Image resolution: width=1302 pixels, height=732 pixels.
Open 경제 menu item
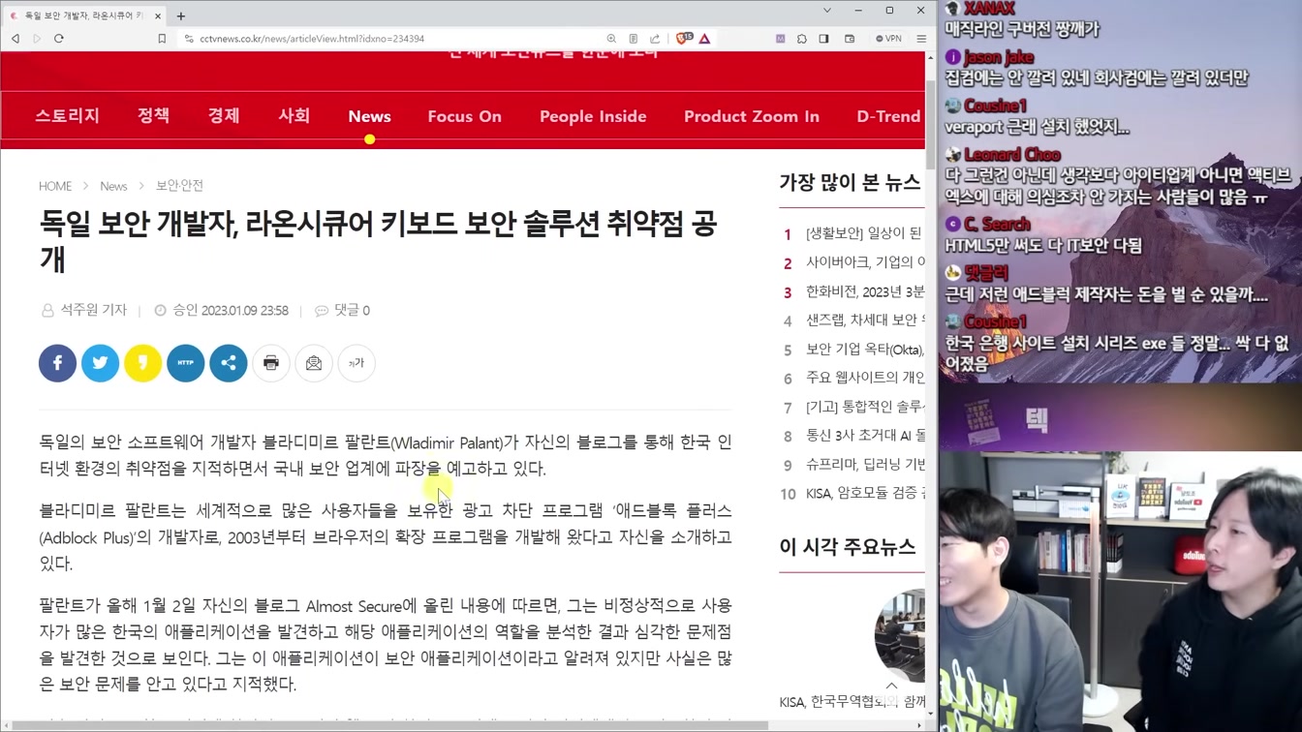(224, 116)
